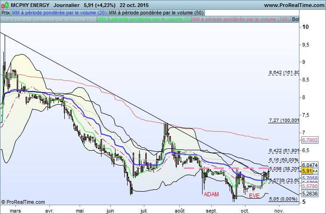
Task: Select the 6,422 (61,80%) Fibonacci level label
Action: [x=284, y=150]
